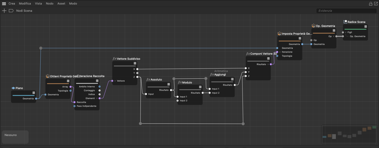
Task: Click the fx icon of Vettore Suddiviso
Action: pyautogui.click(x=115, y=59)
